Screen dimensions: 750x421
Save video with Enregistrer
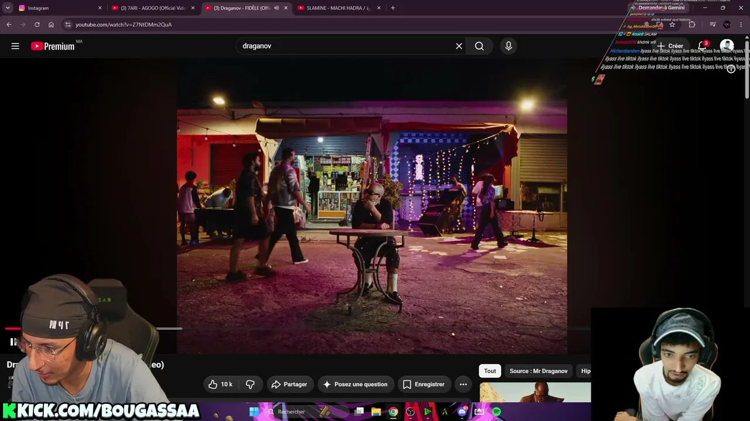424,384
